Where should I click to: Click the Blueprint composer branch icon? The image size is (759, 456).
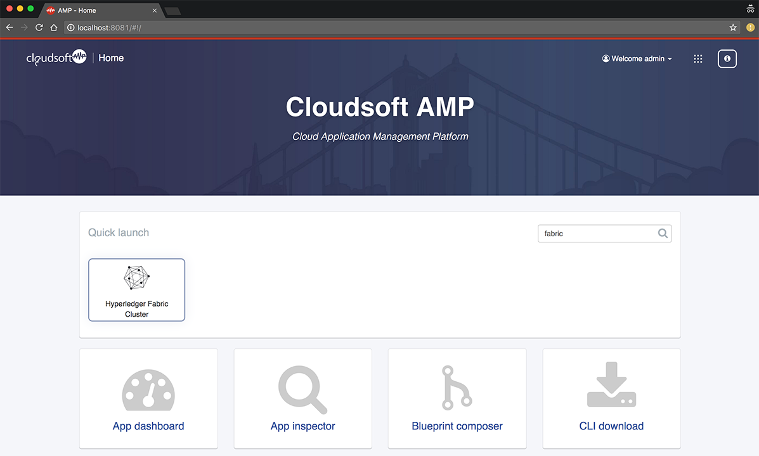click(x=457, y=388)
